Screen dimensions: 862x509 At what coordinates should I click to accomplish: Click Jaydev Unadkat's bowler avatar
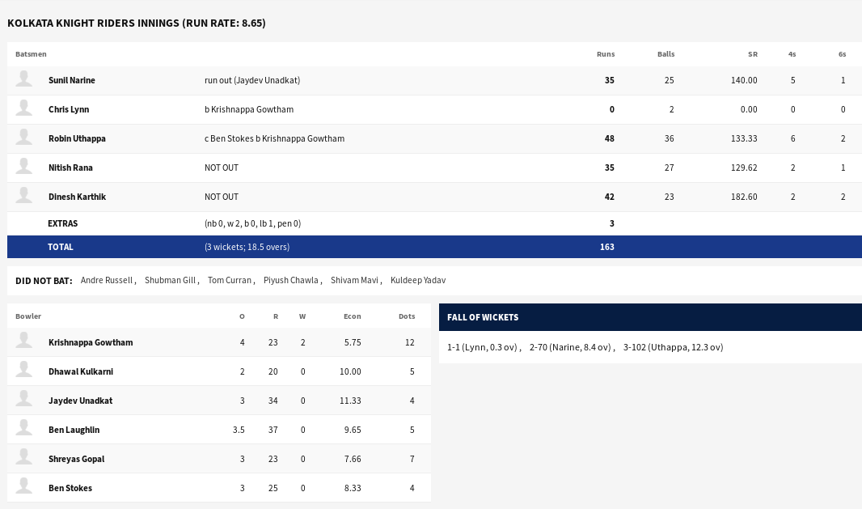(23, 399)
